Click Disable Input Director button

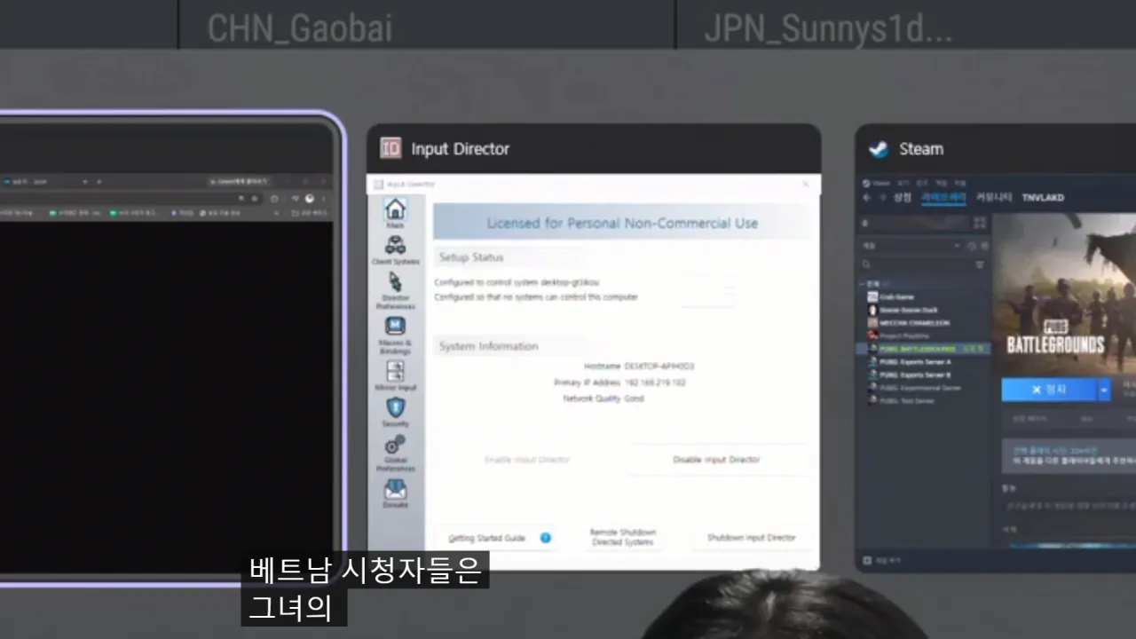tap(716, 460)
